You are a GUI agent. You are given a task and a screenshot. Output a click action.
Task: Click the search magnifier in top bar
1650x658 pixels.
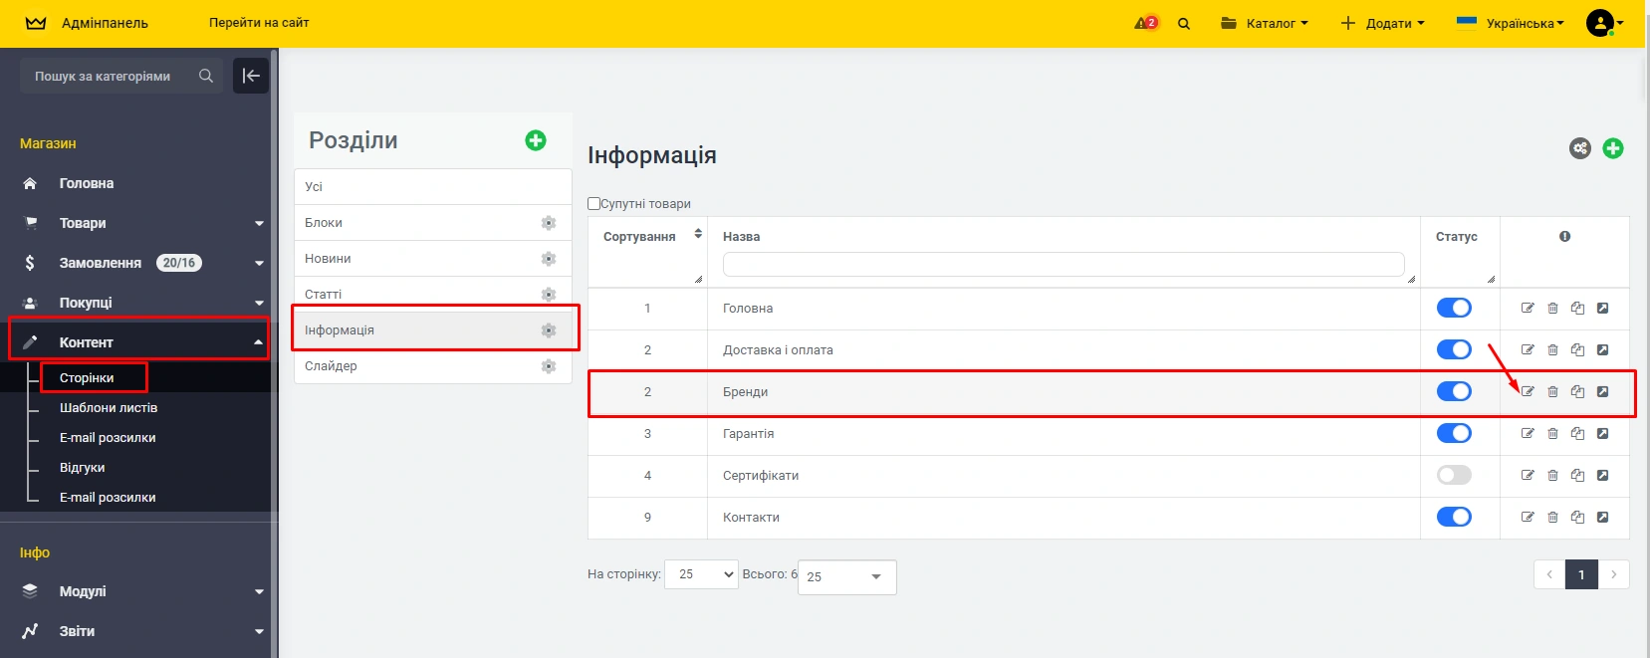click(x=1184, y=24)
